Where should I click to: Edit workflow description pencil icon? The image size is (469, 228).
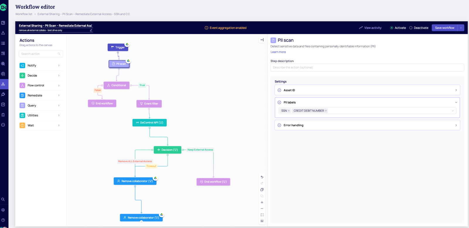91,30
